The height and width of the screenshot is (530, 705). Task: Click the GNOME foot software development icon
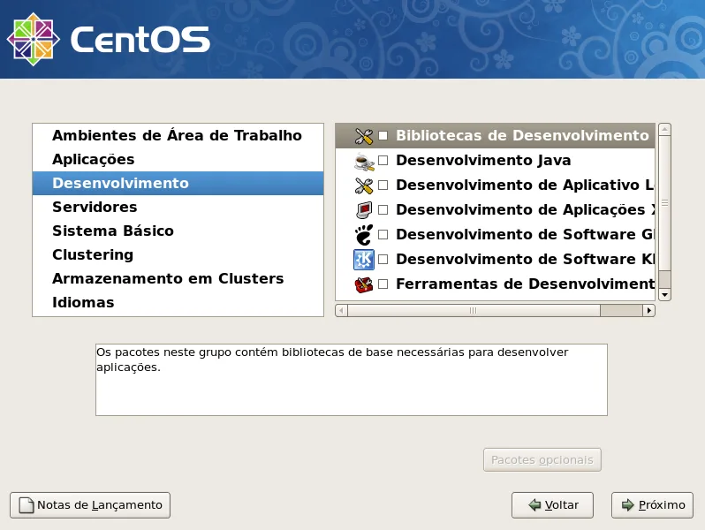pos(364,235)
